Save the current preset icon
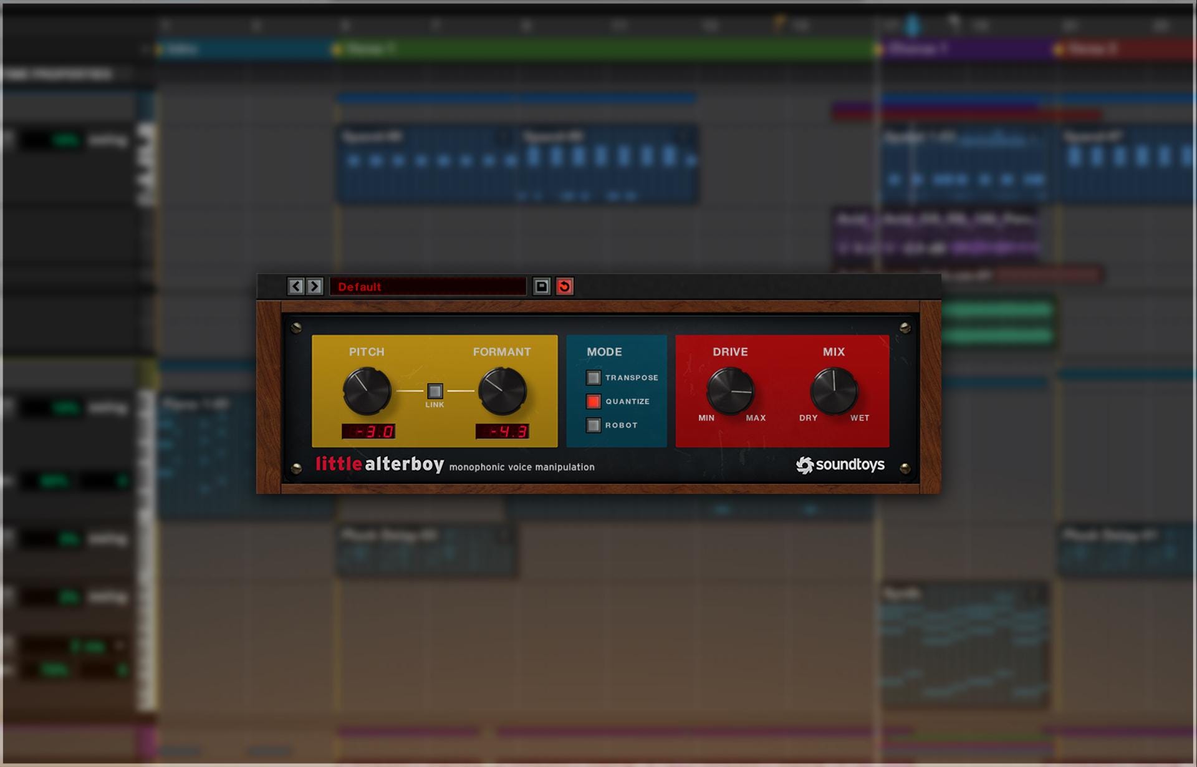The image size is (1197, 767). (542, 286)
